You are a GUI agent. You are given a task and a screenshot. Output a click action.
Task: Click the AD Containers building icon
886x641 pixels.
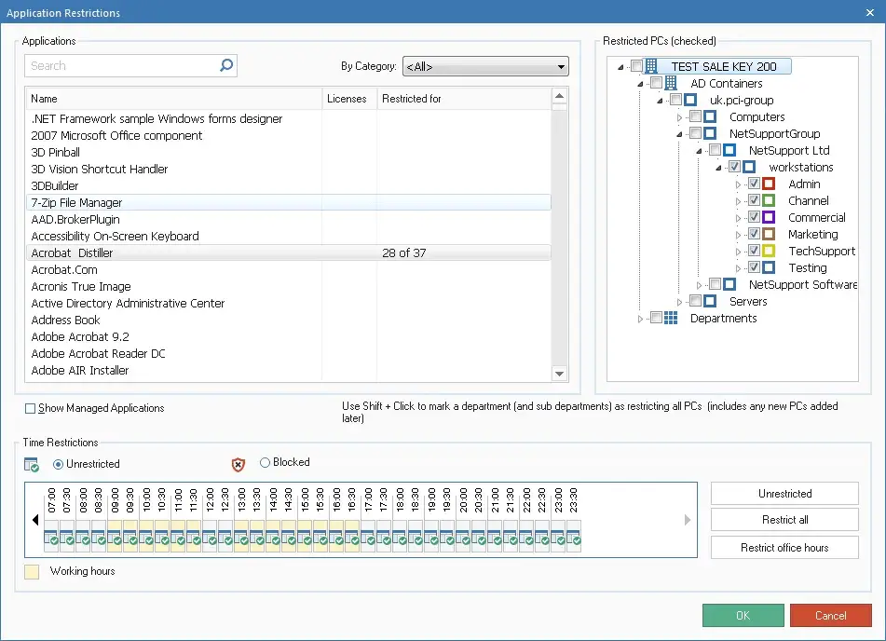click(x=671, y=83)
